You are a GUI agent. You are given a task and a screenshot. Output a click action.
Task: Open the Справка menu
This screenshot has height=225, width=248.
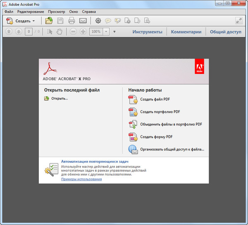[89, 12]
